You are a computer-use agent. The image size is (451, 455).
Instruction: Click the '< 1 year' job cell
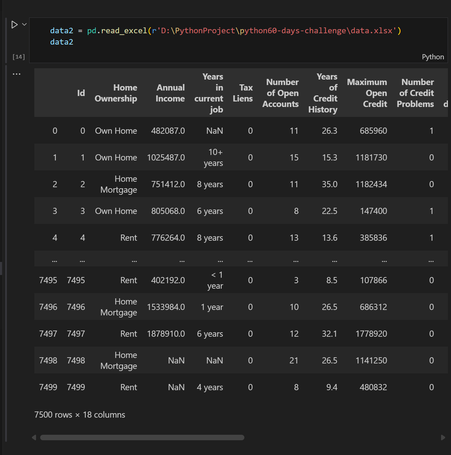pyautogui.click(x=216, y=280)
